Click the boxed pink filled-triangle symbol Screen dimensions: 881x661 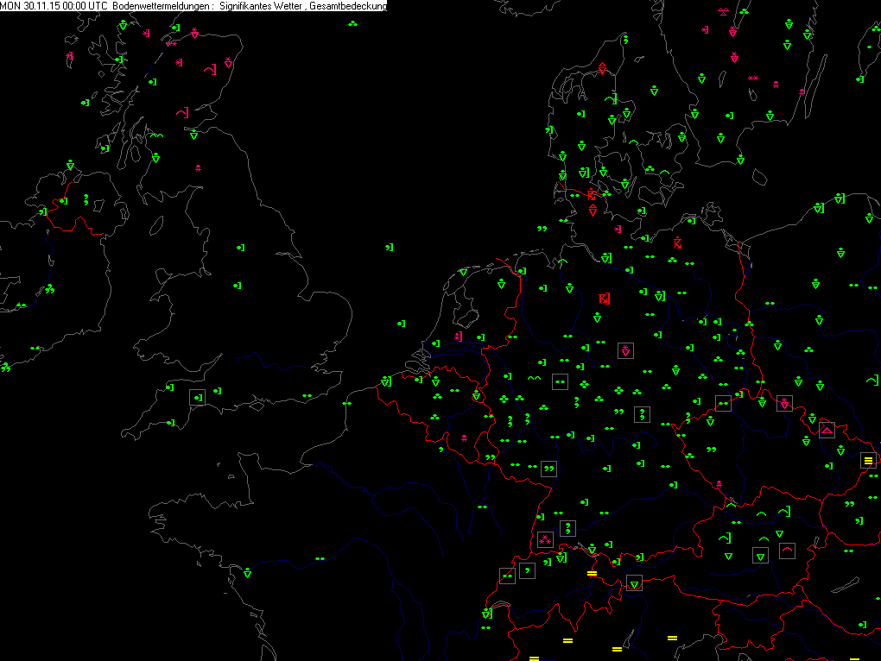[827, 429]
